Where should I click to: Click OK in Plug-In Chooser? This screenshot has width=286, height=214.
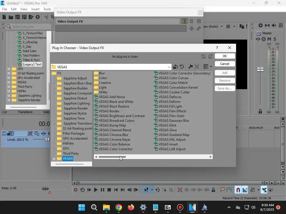point(225,56)
